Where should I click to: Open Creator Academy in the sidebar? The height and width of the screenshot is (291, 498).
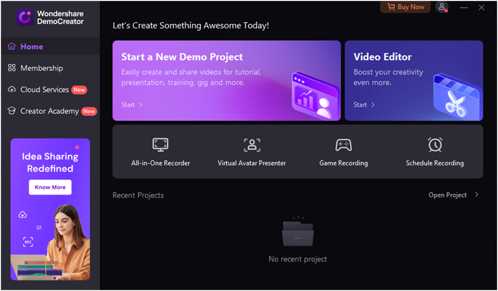50,111
